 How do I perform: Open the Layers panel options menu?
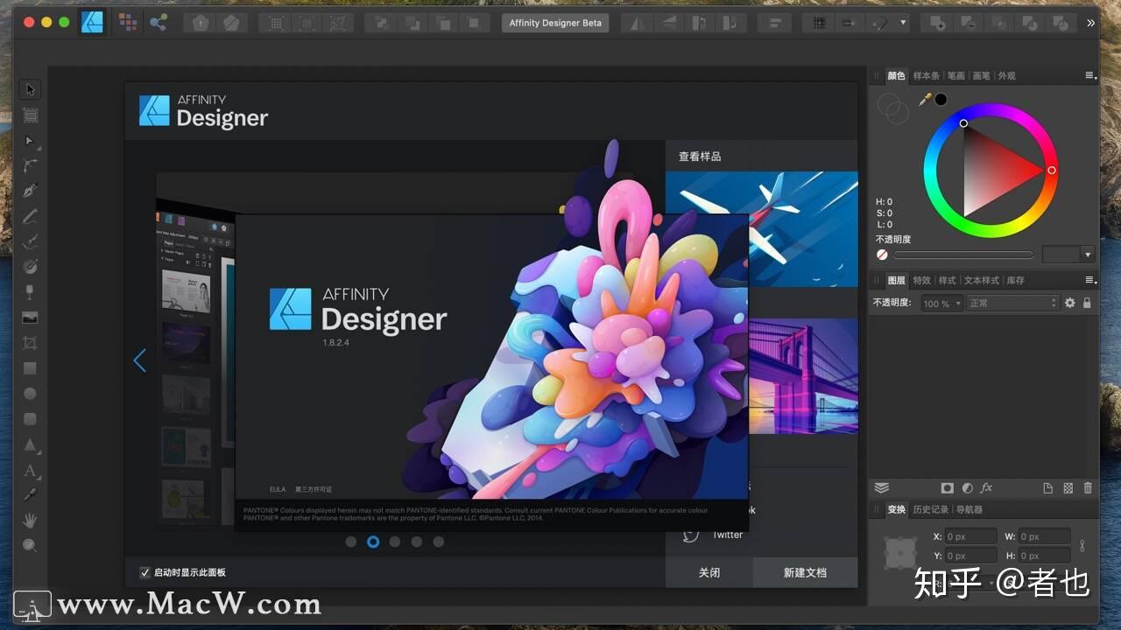pos(1090,281)
